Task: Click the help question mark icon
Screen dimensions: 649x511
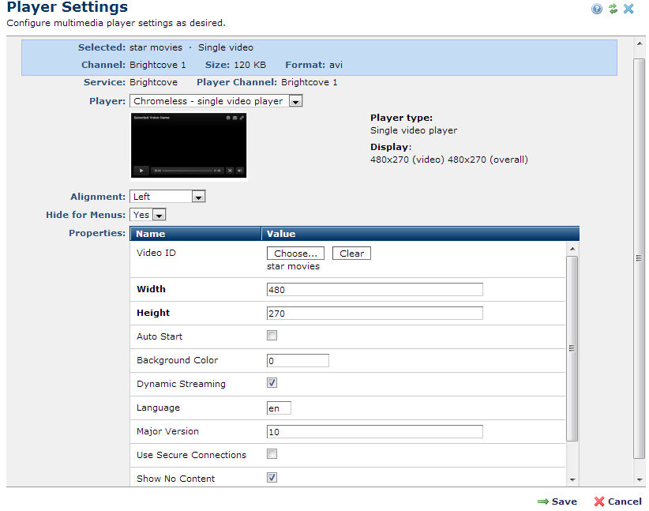Action: pos(597,9)
